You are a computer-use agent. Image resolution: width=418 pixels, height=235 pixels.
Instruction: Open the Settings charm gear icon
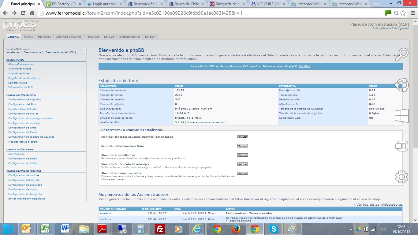(401, 177)
